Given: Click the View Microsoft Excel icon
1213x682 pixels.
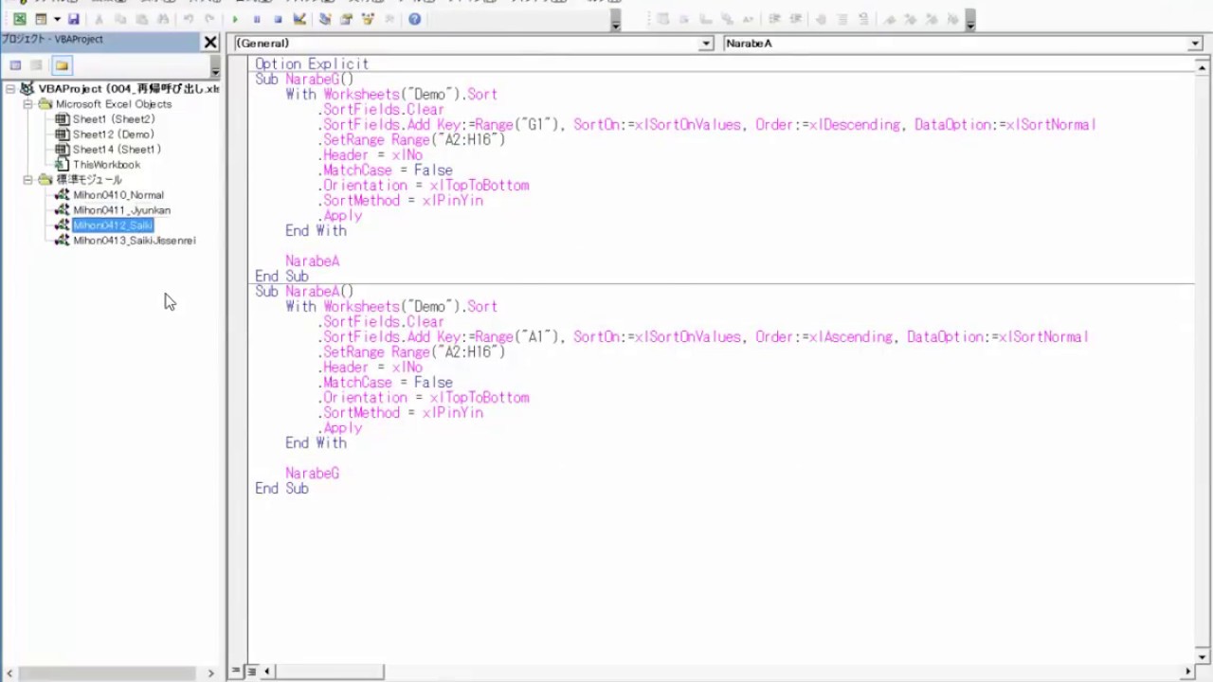Looking at the screenshot, I should pyautogui.click(x=19, y=19).
